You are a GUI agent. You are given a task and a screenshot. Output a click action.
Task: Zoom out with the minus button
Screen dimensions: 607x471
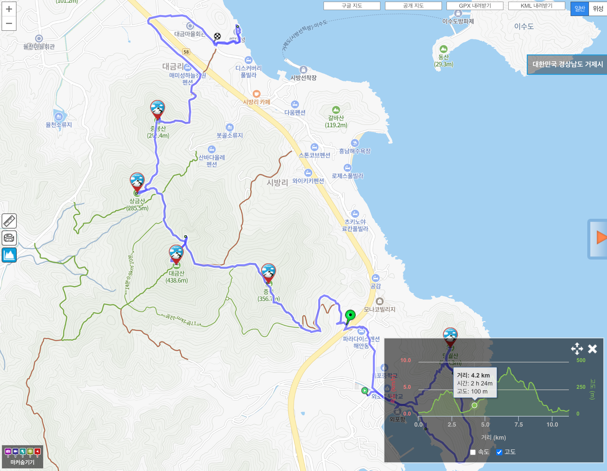pyautogui.click(x=9, y=23)
